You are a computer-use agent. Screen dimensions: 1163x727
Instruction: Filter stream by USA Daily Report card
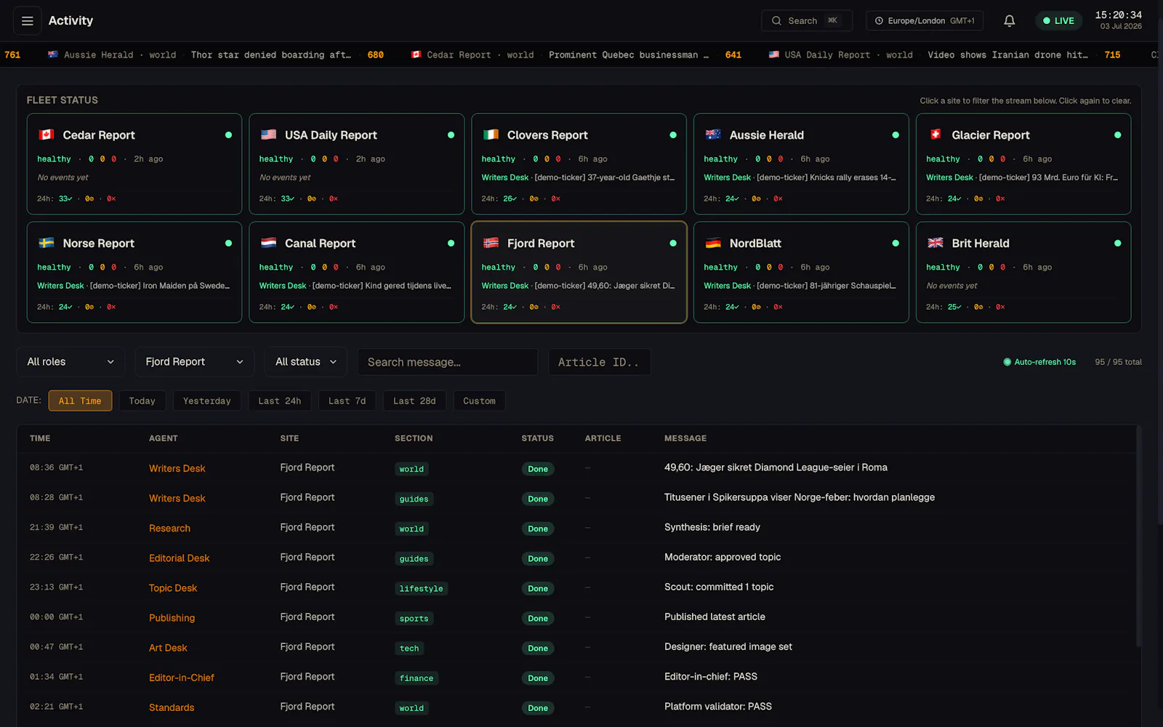pos(356,164)
